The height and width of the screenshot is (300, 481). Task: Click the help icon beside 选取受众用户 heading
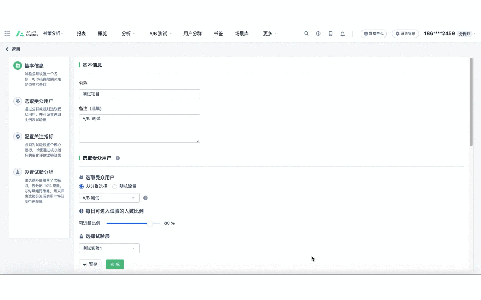[x=118, y=158]
